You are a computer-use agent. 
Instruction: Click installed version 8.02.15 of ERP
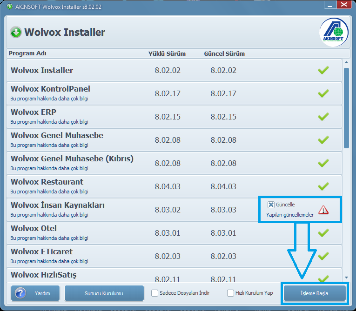tap(168, 117)
